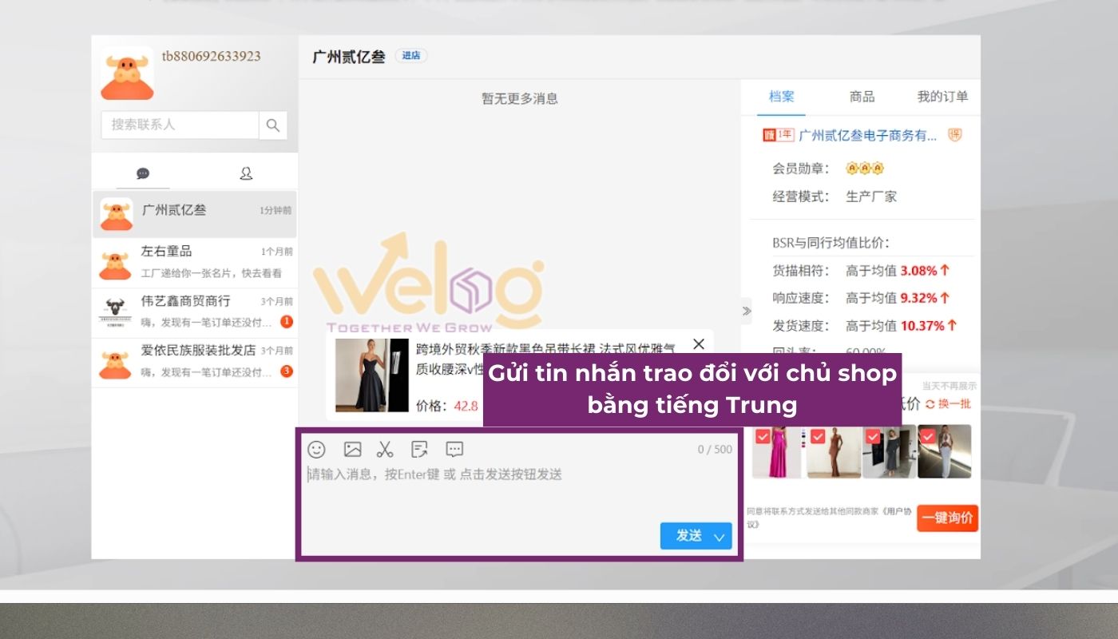This screenshot has height=639, width=1118.
Task: Open the emoji picker in message toolbar
Action: [x=317, y=449]
